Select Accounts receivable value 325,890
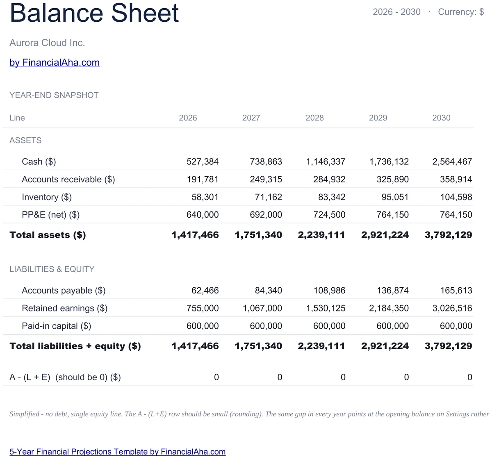This screenshot has height=459, width=492. 393,179
